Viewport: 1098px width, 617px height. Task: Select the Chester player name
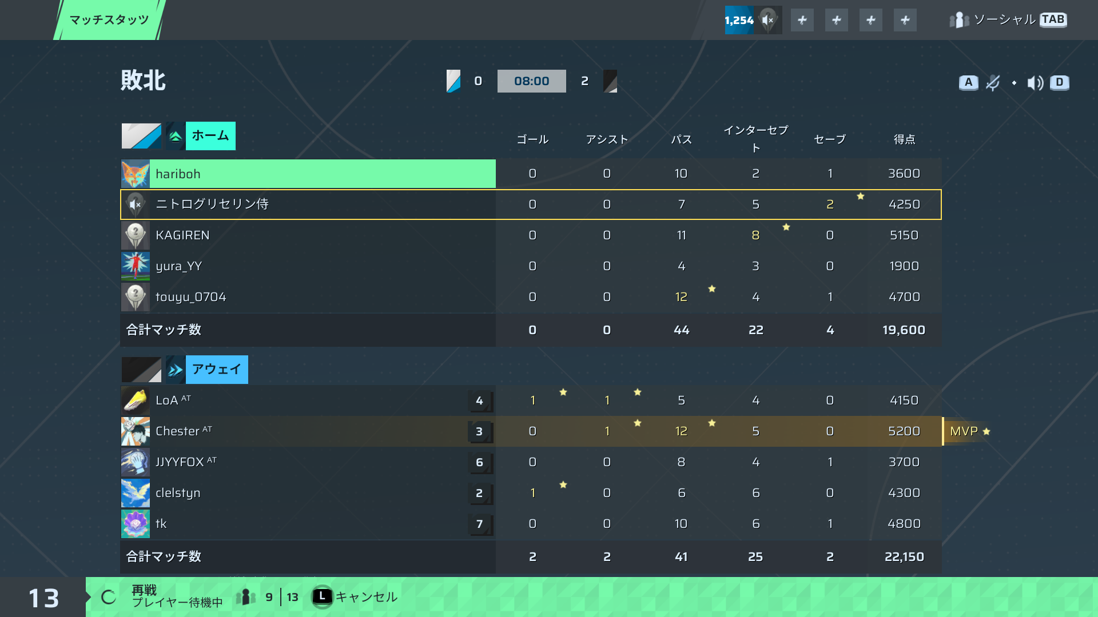coord(177,431)
